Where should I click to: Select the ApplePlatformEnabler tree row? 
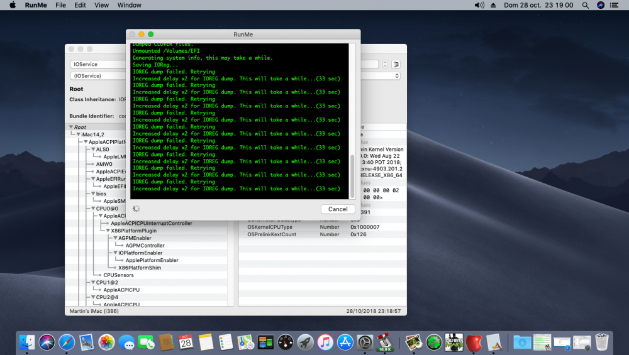(152, 261)
